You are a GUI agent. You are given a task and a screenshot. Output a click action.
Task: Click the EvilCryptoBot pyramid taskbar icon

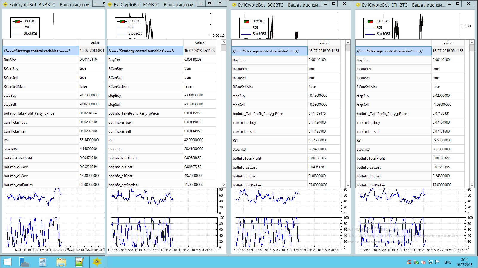coord(97,262)
